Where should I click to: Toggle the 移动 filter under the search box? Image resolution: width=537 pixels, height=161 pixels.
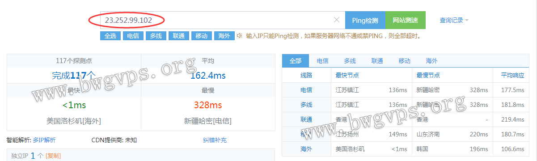[x=201, y=36]
